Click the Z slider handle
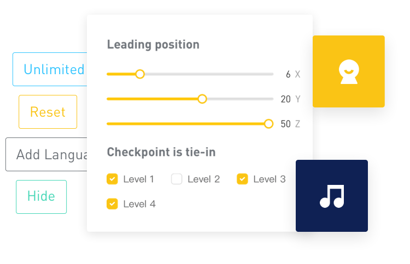The image size is (410, 264). click(268, 124)
